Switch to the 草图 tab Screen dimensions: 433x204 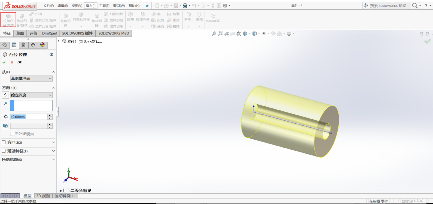[x=20, y=33]
